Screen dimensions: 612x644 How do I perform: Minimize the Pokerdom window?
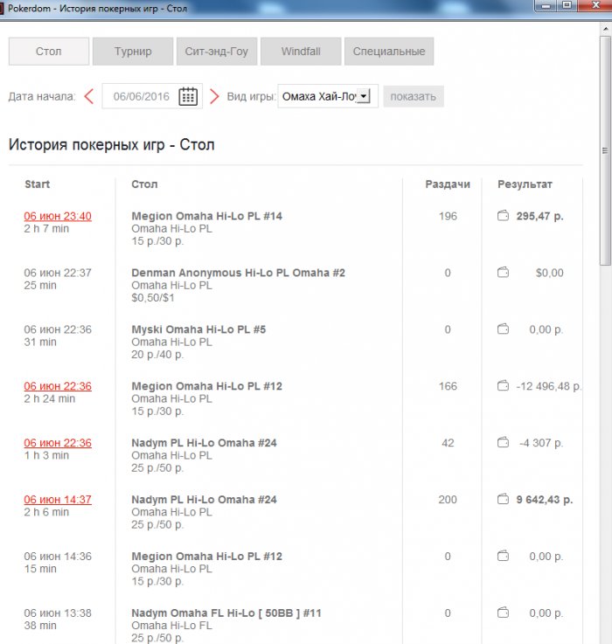click(x=546, y=6)
